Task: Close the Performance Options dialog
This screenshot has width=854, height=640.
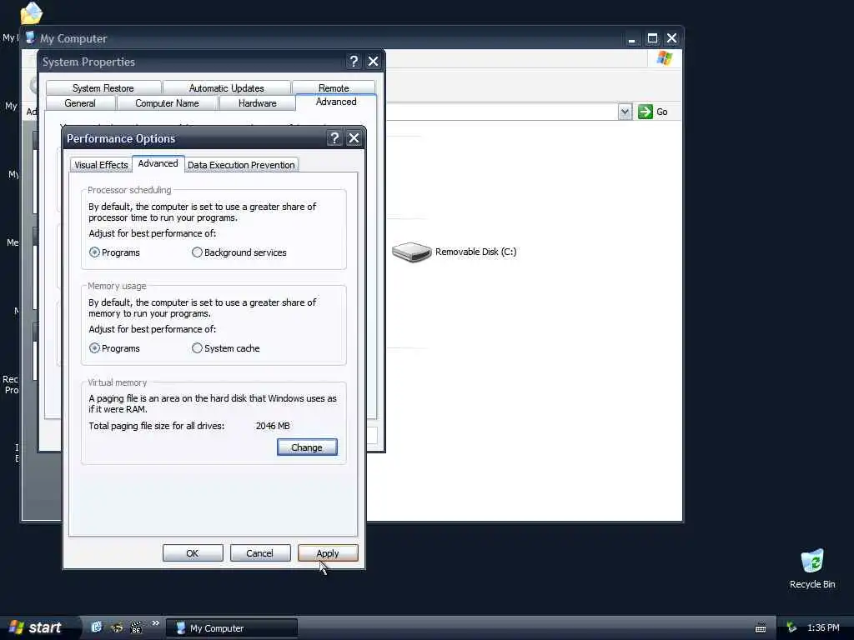Action: point(354,138)
